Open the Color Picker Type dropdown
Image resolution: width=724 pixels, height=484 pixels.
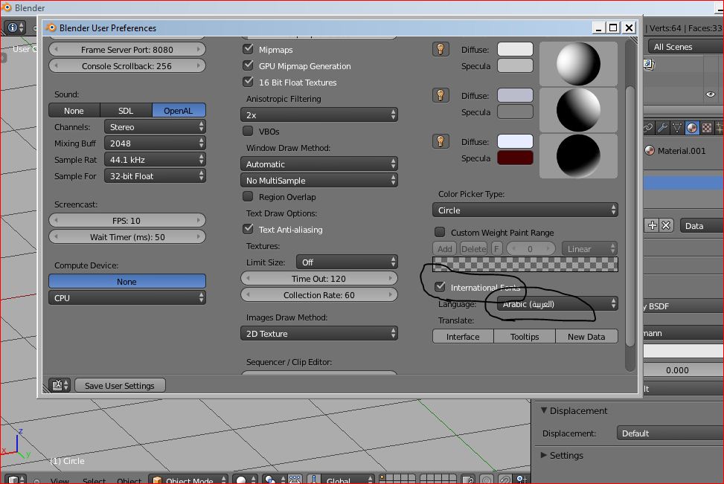click(525, 210)
